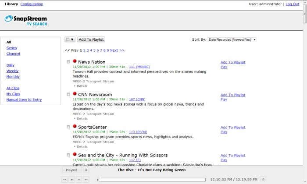Click the red recording dot beside SportsCenter
Screen dimensions: 307x184
[x=75, y=126]
